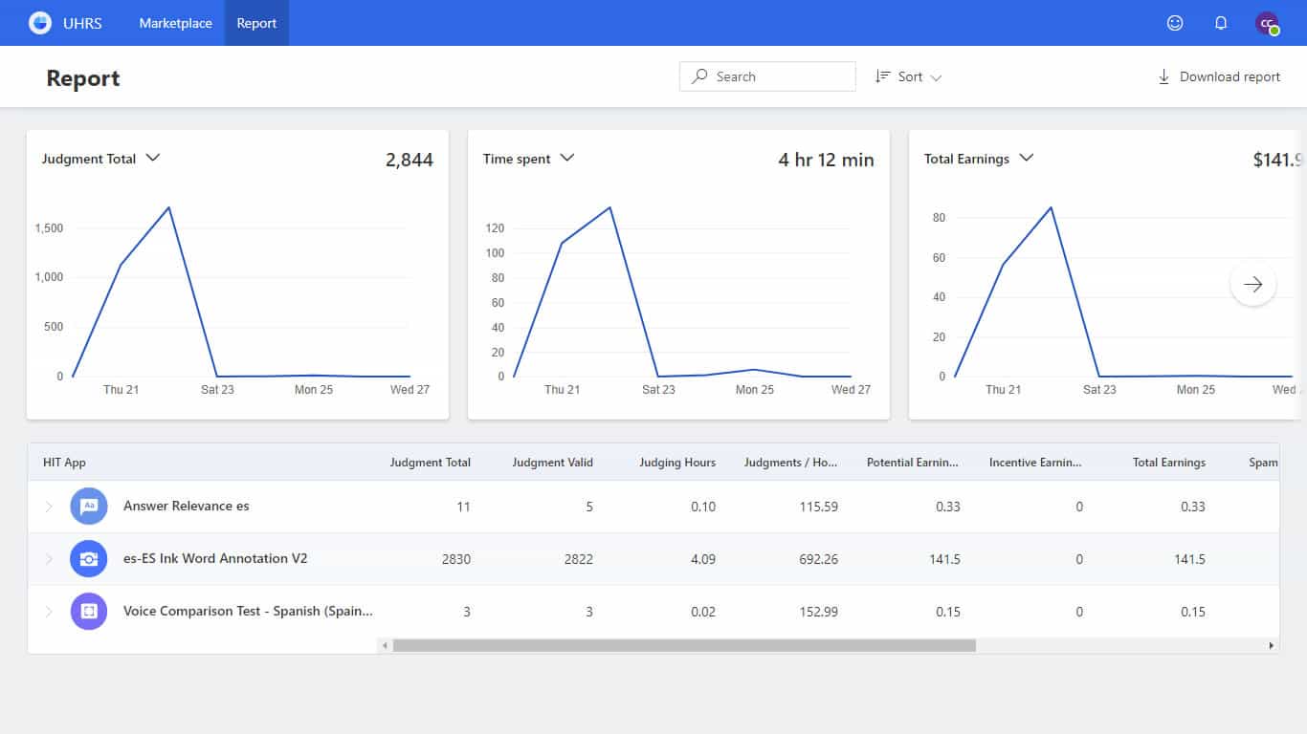1307x734 pixels.
Task: Open the notifications bell
Action: coord(1221,23)
